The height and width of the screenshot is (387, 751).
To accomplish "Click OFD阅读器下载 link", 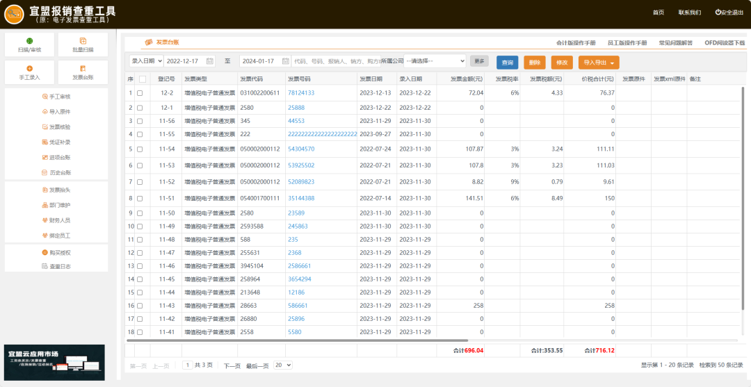I will coord(725,43).
